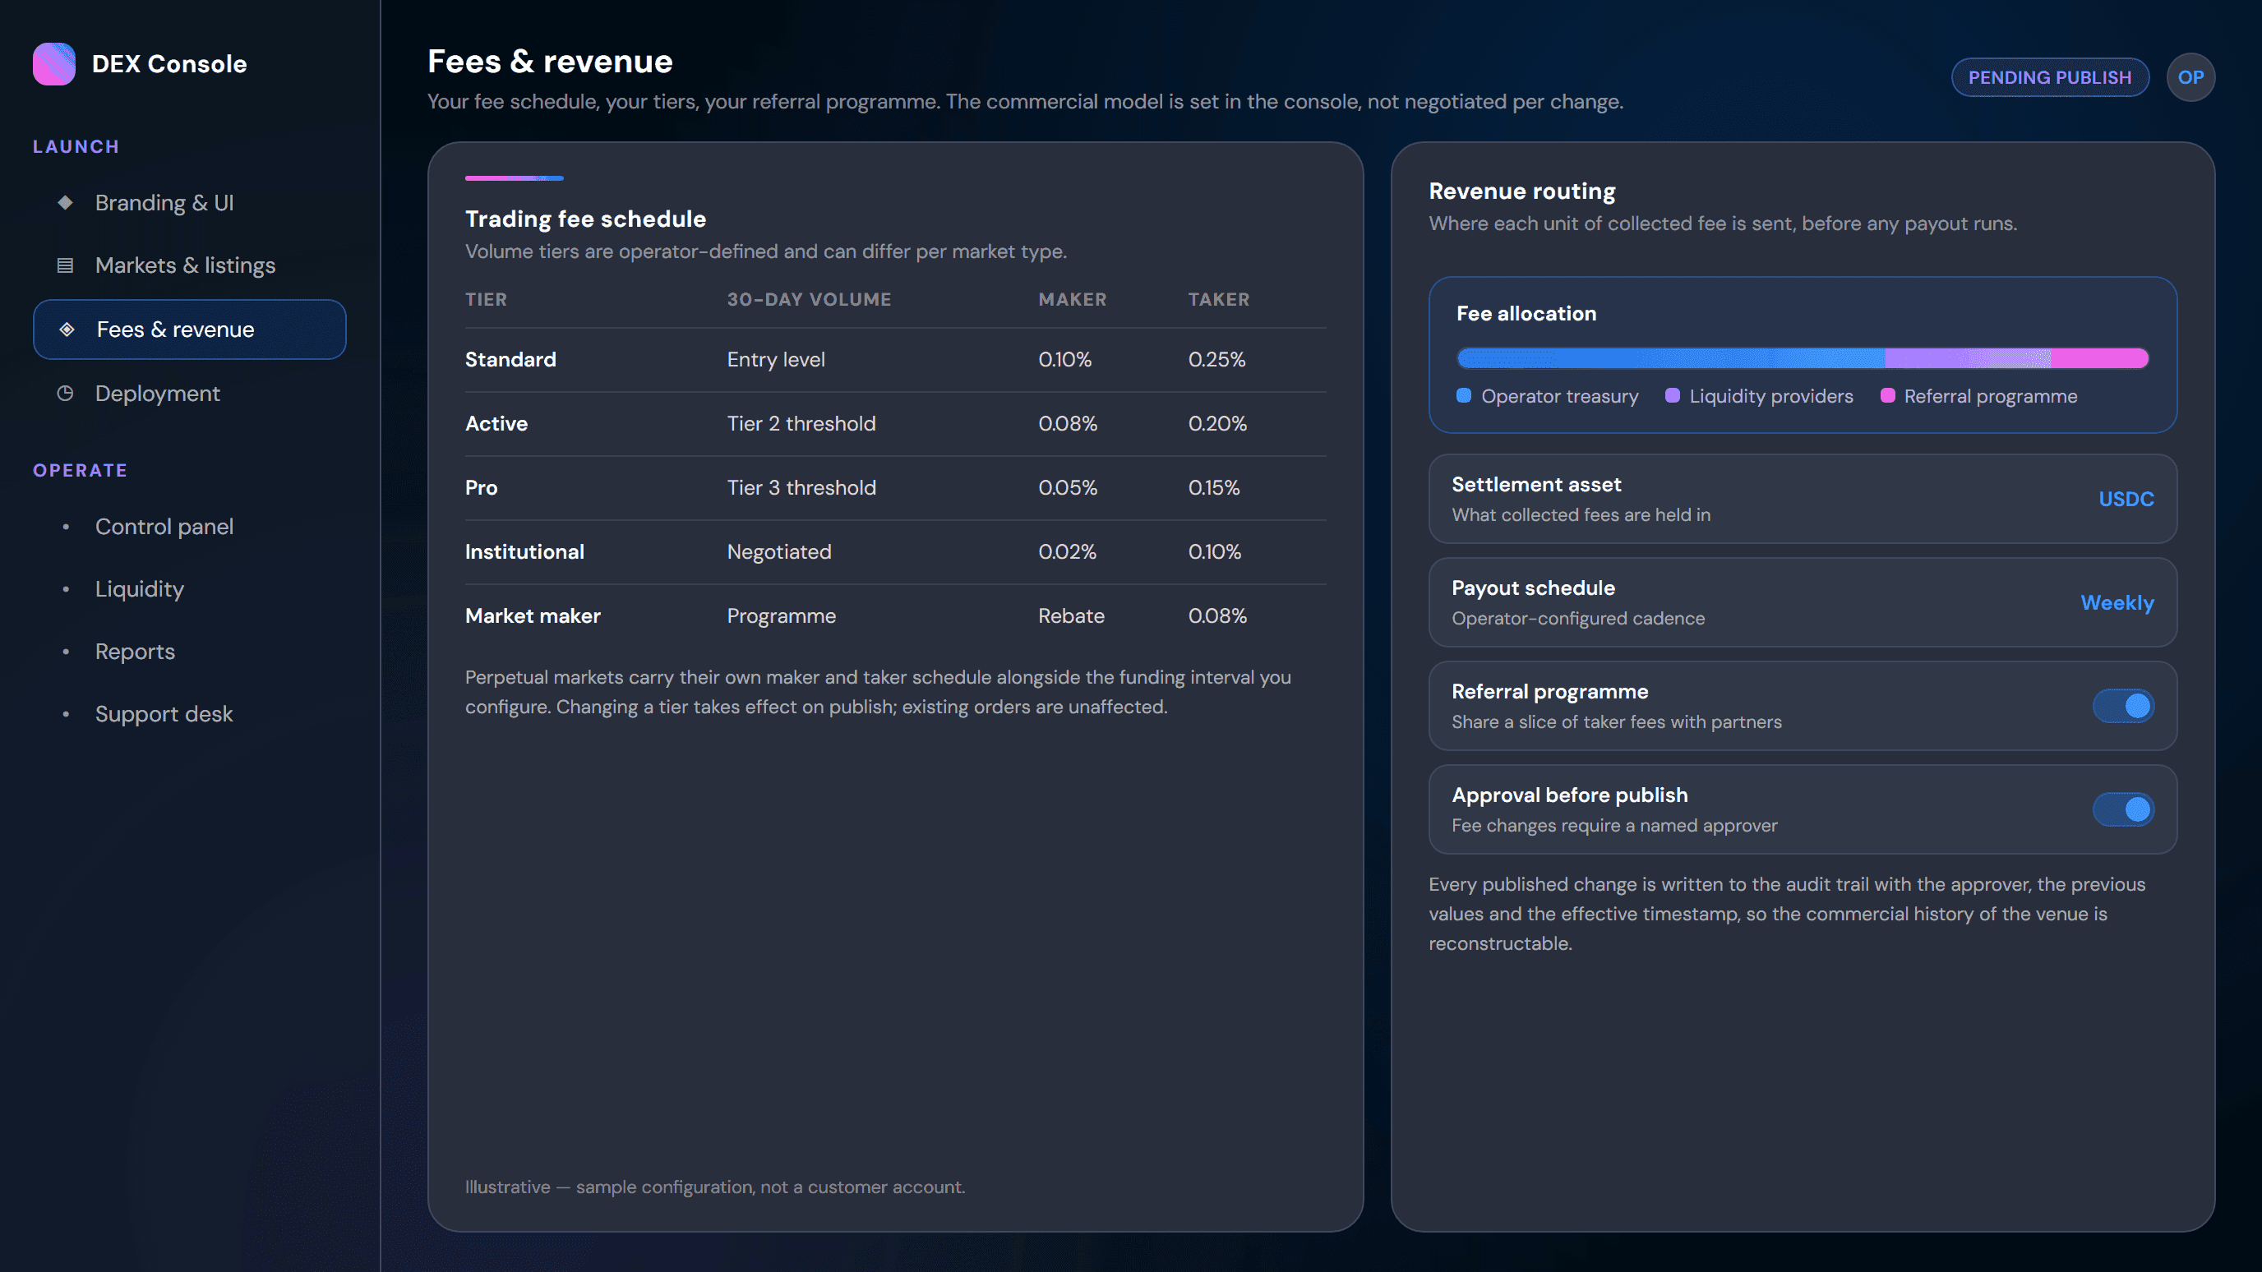Click the Standard taker fee 0.25%
Viewport: 2262px width, 1272px height.
pyautogui.click(x=1216, y=359)
